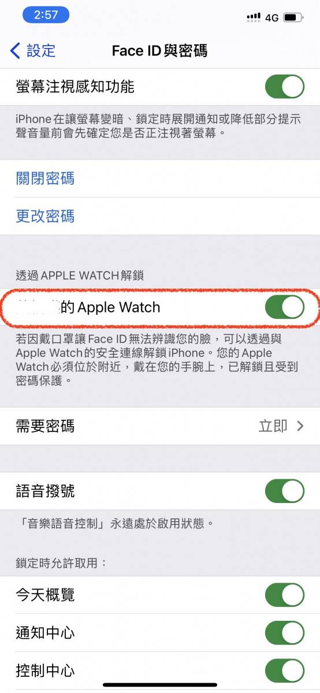The image size is (320, 693).
Task: Tap the home indicator bar
Action: coord(160,685)
